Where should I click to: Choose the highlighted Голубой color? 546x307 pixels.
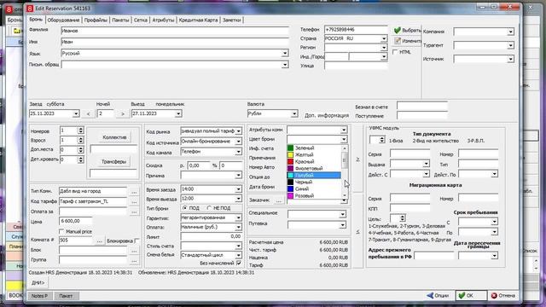pyautogui.click(x=314, y=175)
